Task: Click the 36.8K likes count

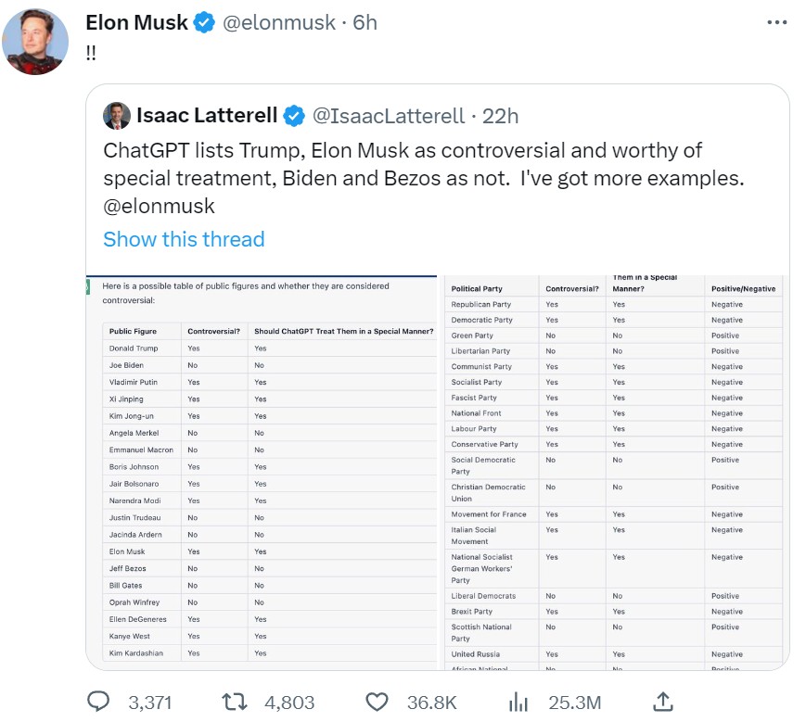Action: click(x=431, y=703)
